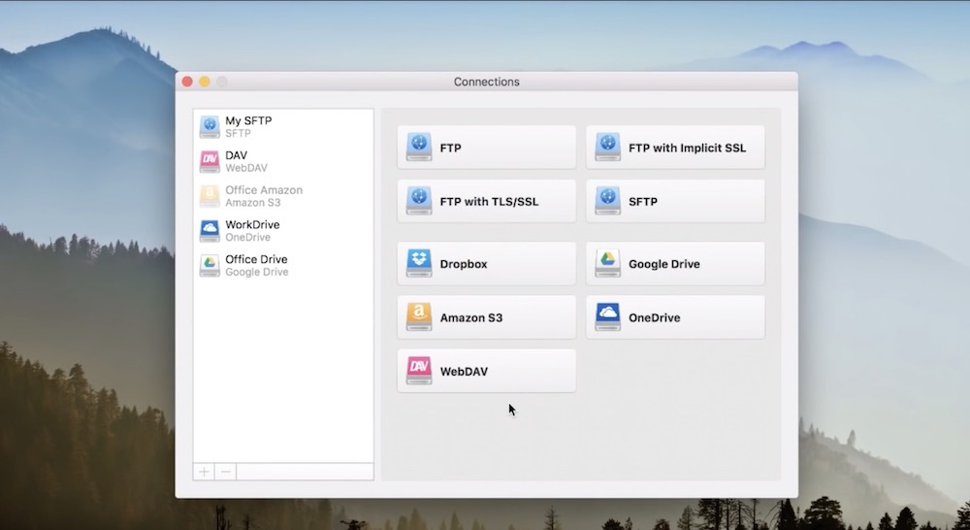
Task: Click the Amazon S3 icon in connection grid
Action: click(x=419, y=317)
